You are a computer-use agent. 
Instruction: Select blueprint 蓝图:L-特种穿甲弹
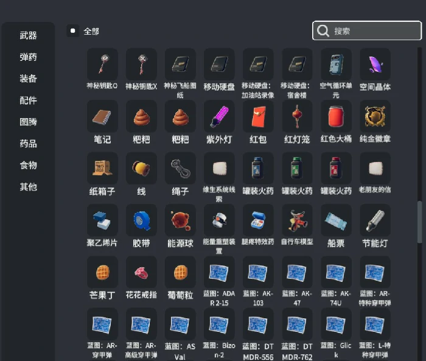pyautogui.click(x=375, y=324)
